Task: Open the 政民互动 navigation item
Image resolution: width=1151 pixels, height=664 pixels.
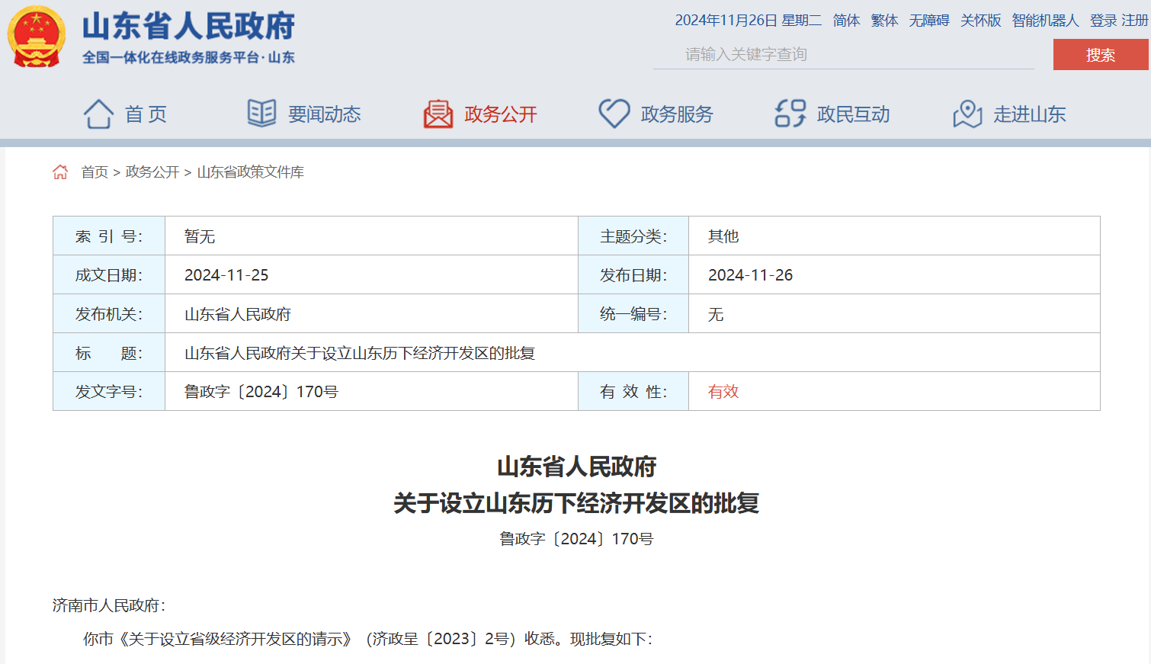Action: click(853, 114)
